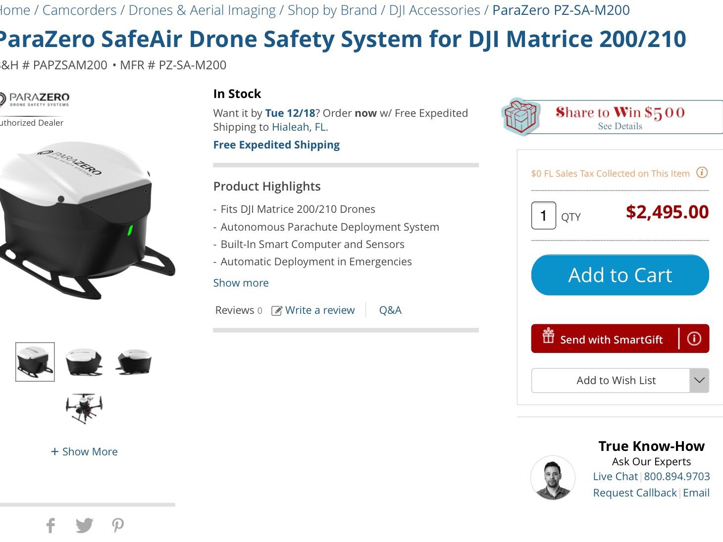Open the Q&A section link

[390, 310]
